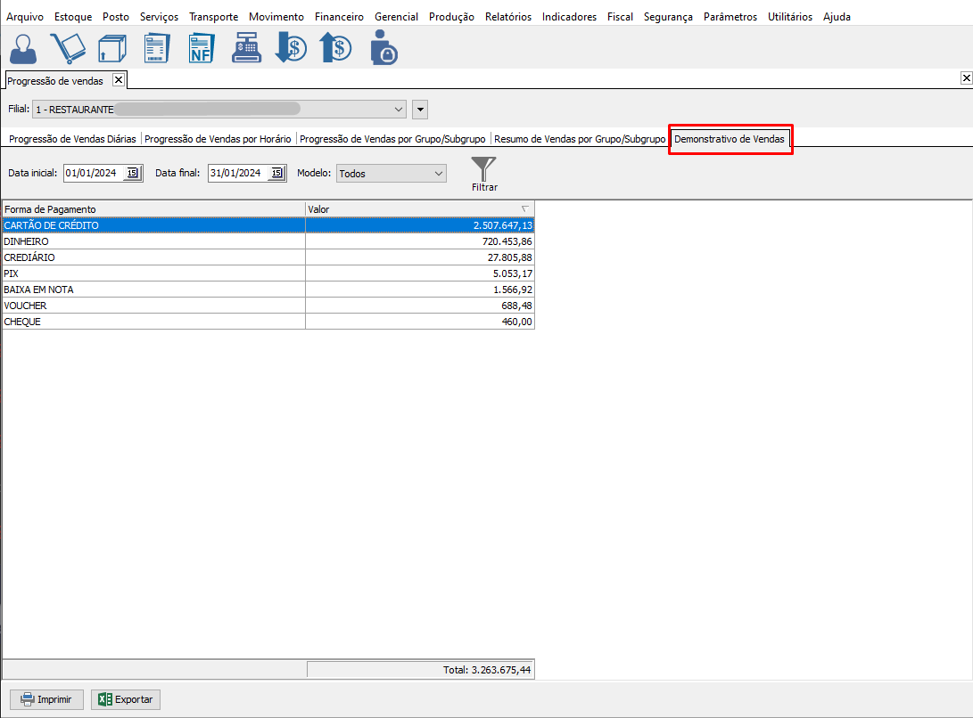Image resolution: width=973 pixels, height=718 pixels.
Task: Click the cash register icon
Action: point(246,48)
